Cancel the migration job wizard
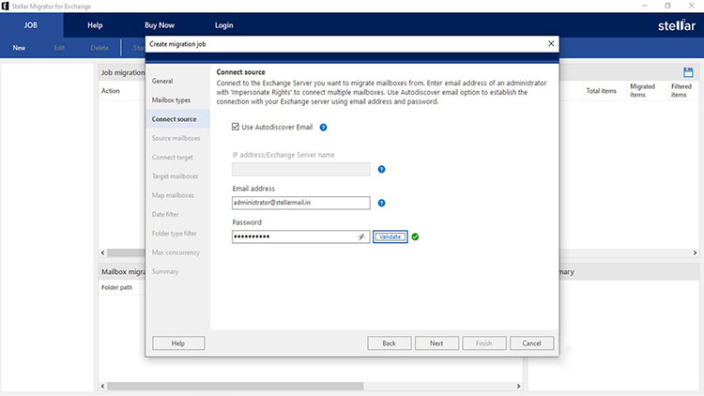Image resolution: width=704 pixels, height=396 pixels. coord(531,343)
